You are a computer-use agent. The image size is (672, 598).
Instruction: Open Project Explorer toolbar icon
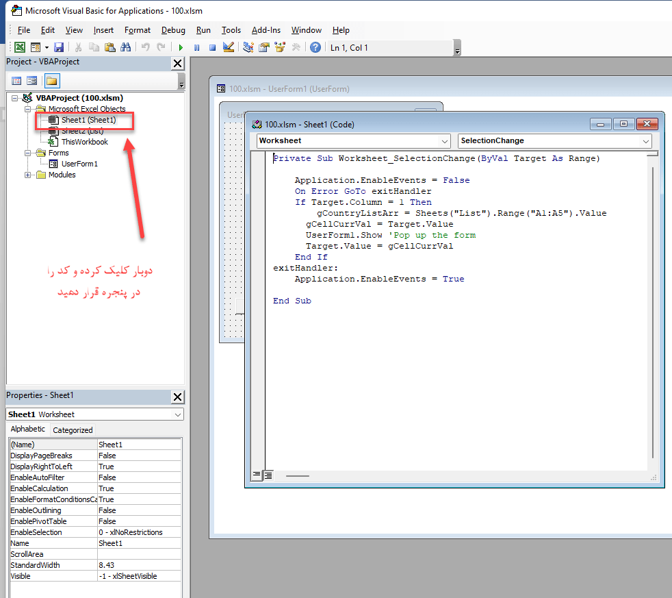[248, 47]
